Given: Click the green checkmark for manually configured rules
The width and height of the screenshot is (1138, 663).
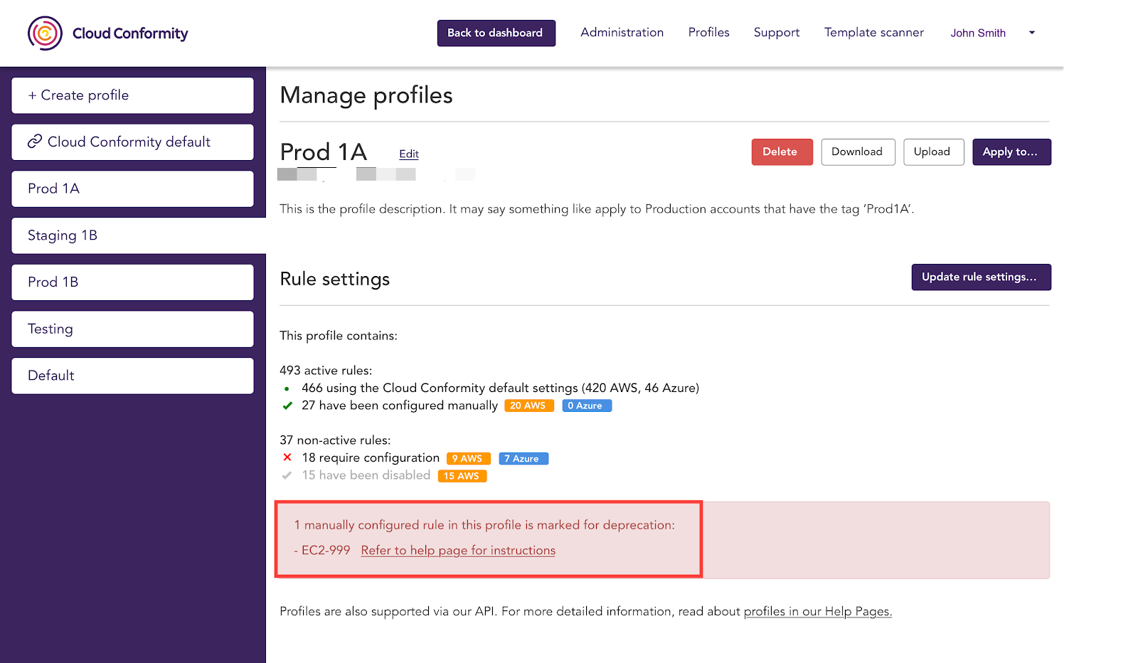Looking at the screenshot, I should pyautogui.click(x=287, y=405).
